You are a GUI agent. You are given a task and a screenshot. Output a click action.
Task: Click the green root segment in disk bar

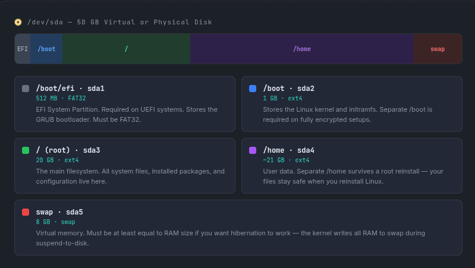(126, 49)
